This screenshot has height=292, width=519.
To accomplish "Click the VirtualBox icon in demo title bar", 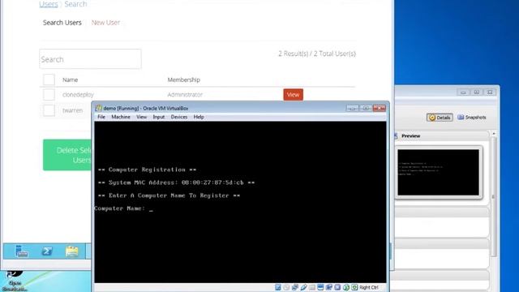I will pos(98,108).
